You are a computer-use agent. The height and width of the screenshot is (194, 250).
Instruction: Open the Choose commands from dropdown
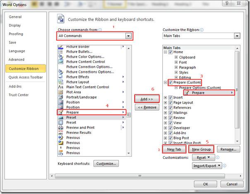[128, 36]
